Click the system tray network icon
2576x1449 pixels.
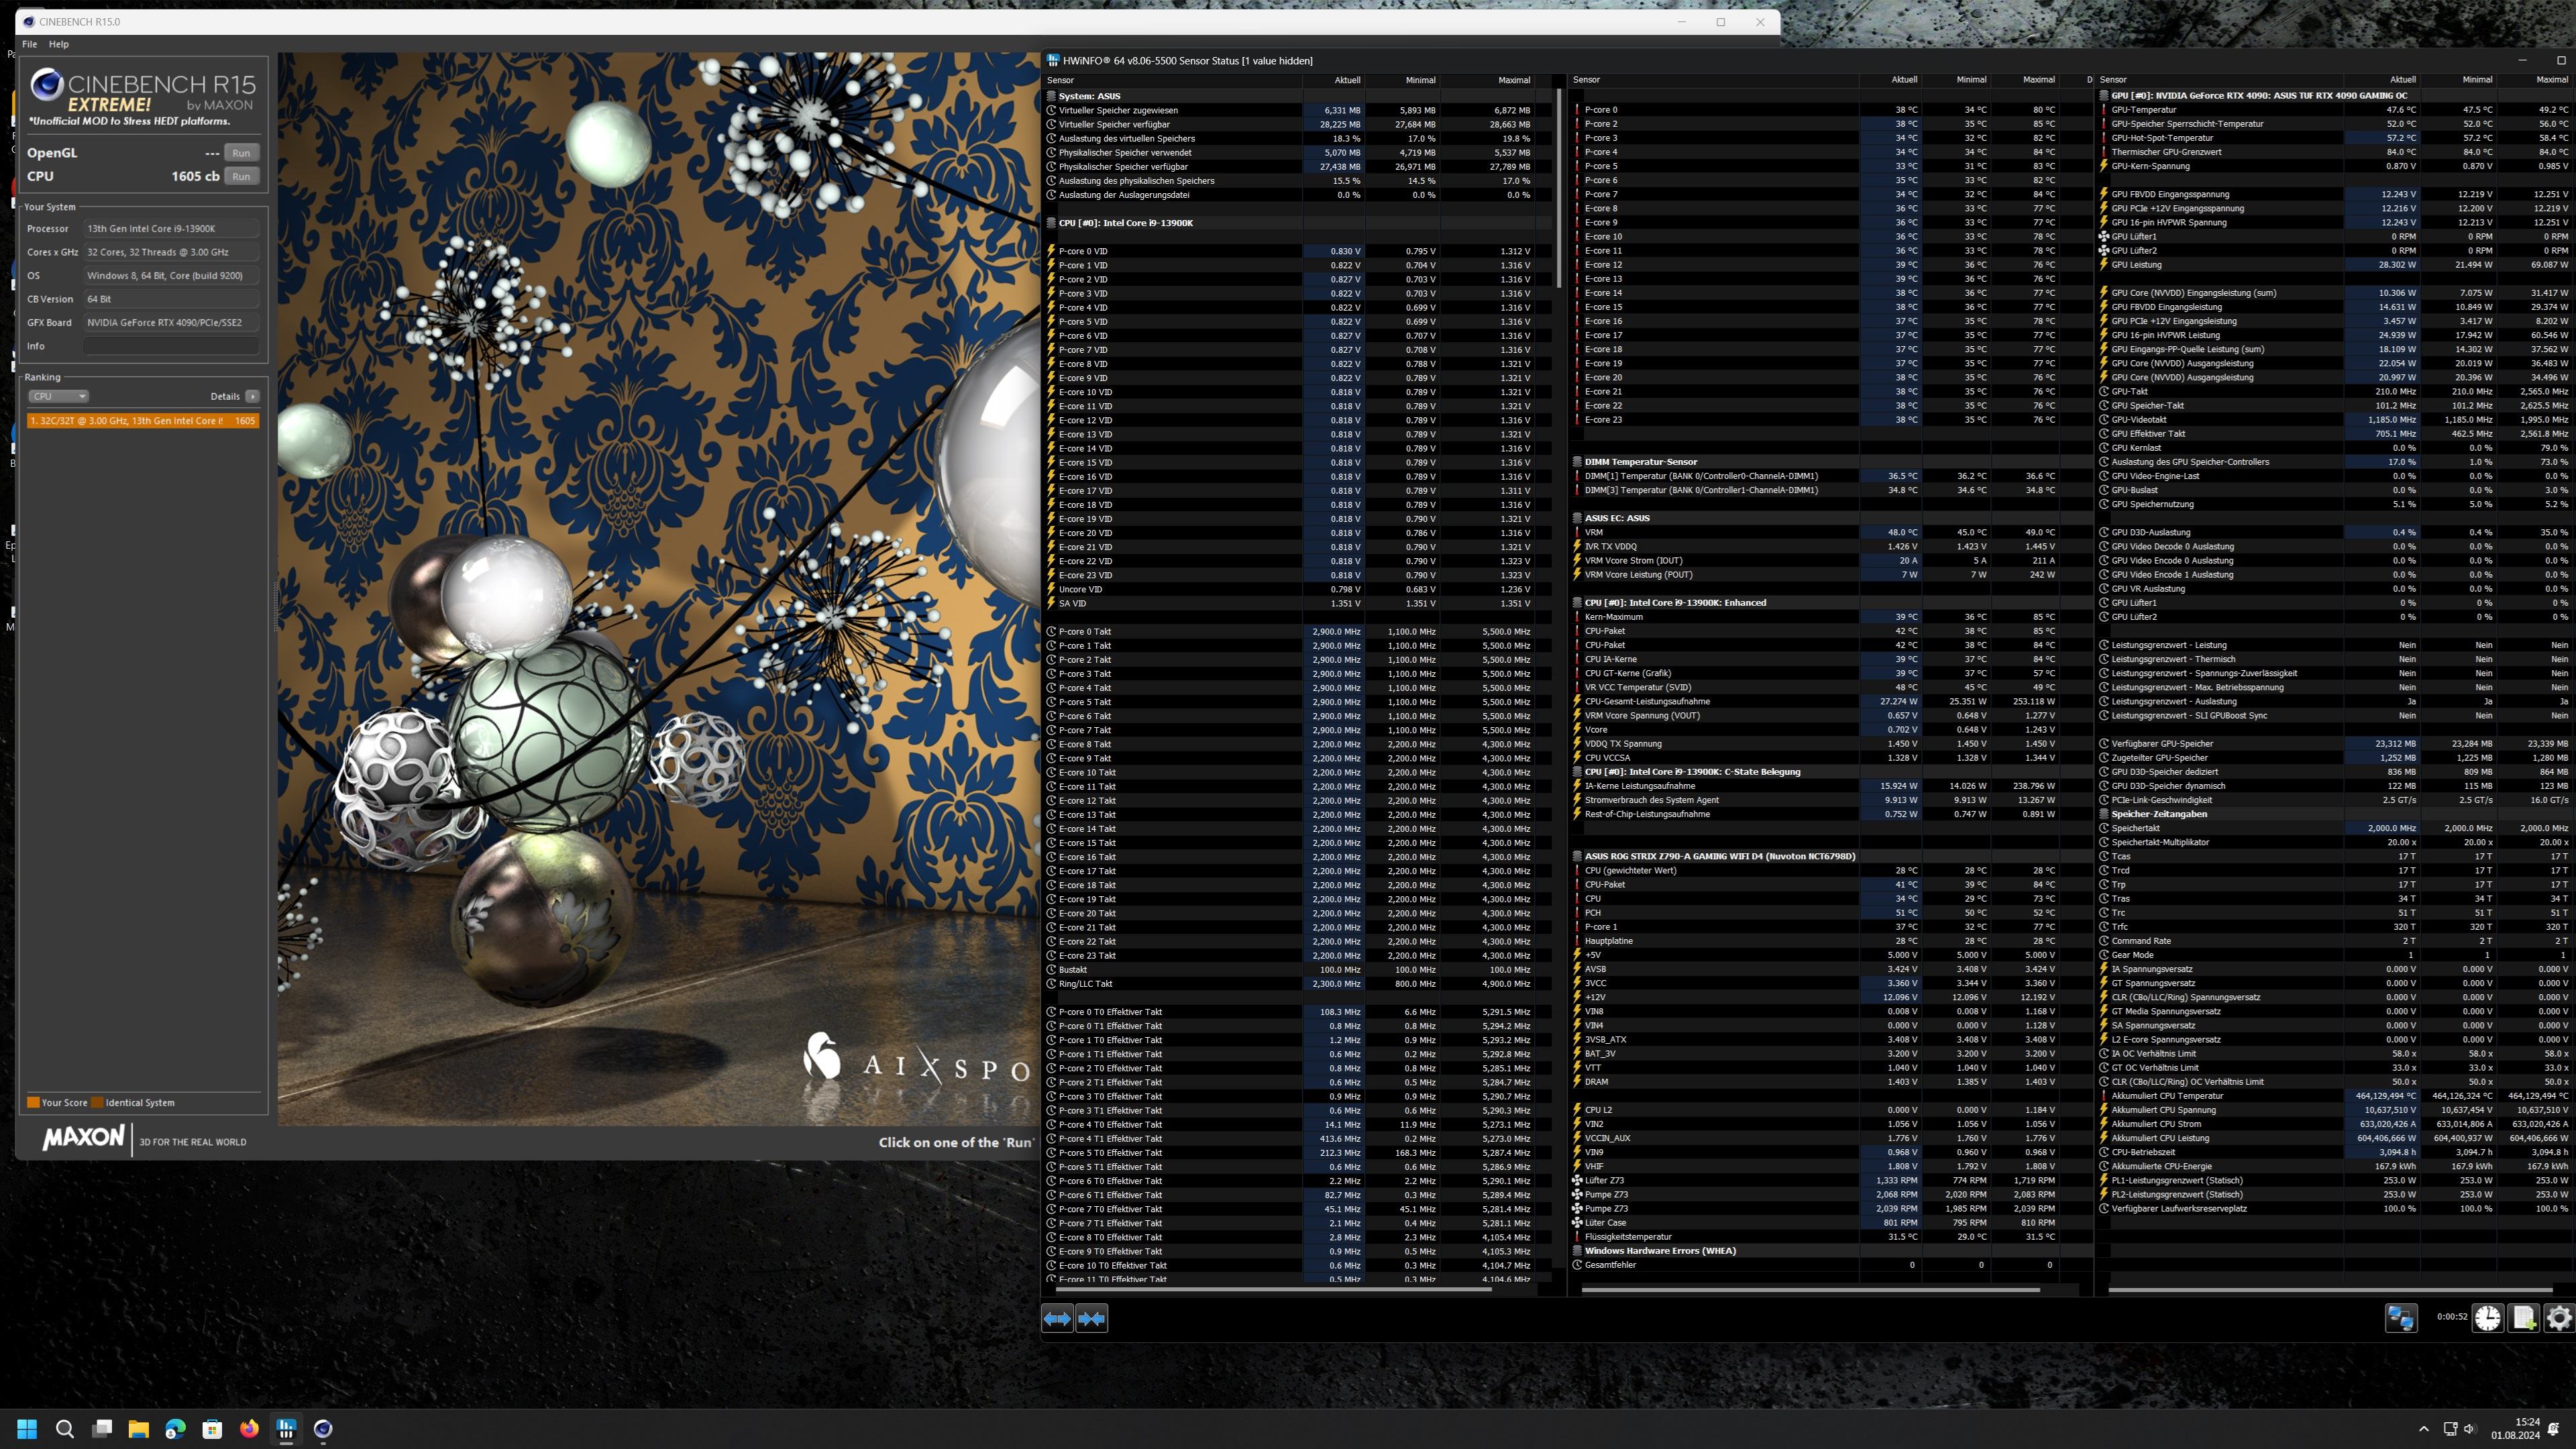[x=2450, y=1429]
